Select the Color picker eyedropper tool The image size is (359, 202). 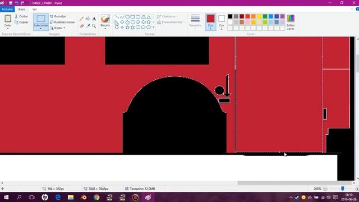(88, 26)
